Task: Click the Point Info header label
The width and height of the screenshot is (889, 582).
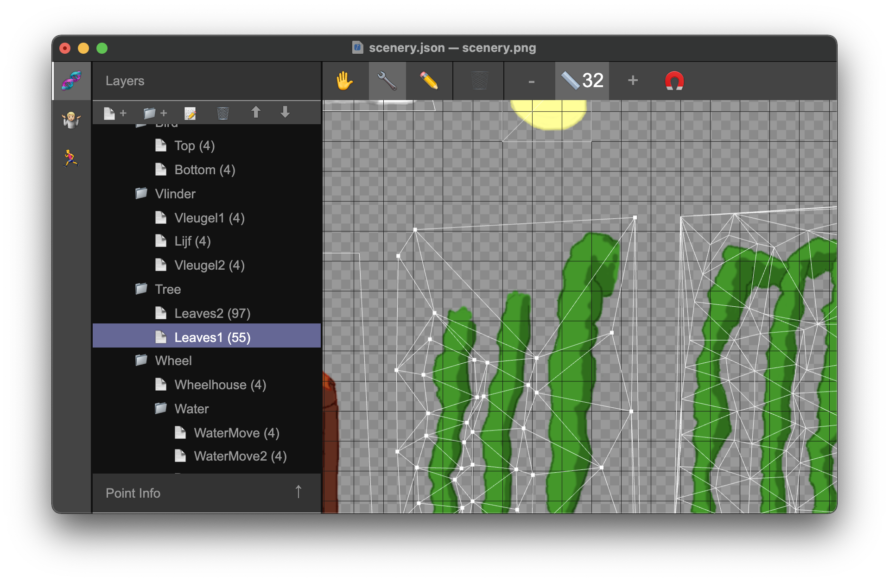Action: [x=133, y=493]
